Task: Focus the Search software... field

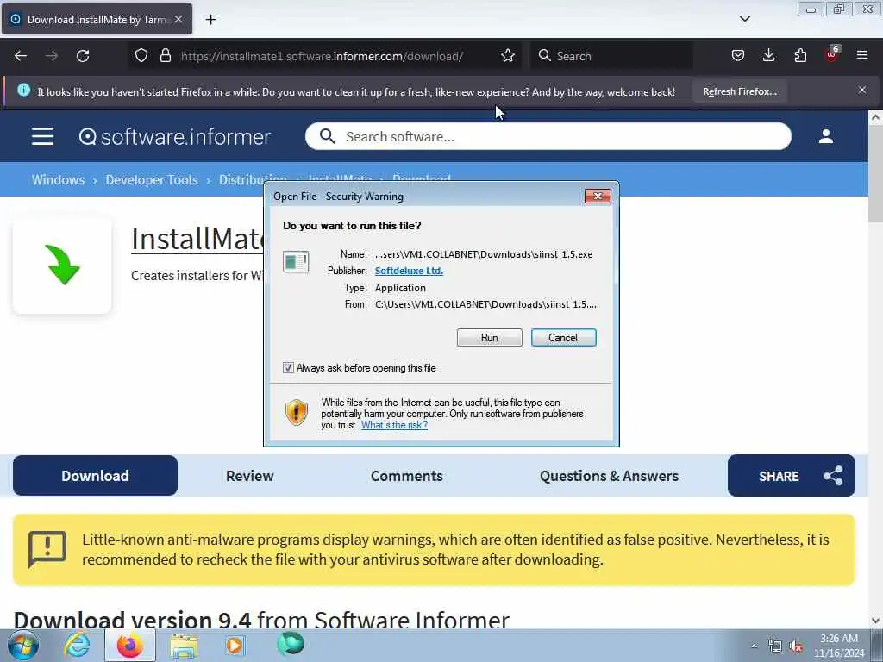Action: tap(548, 136)
